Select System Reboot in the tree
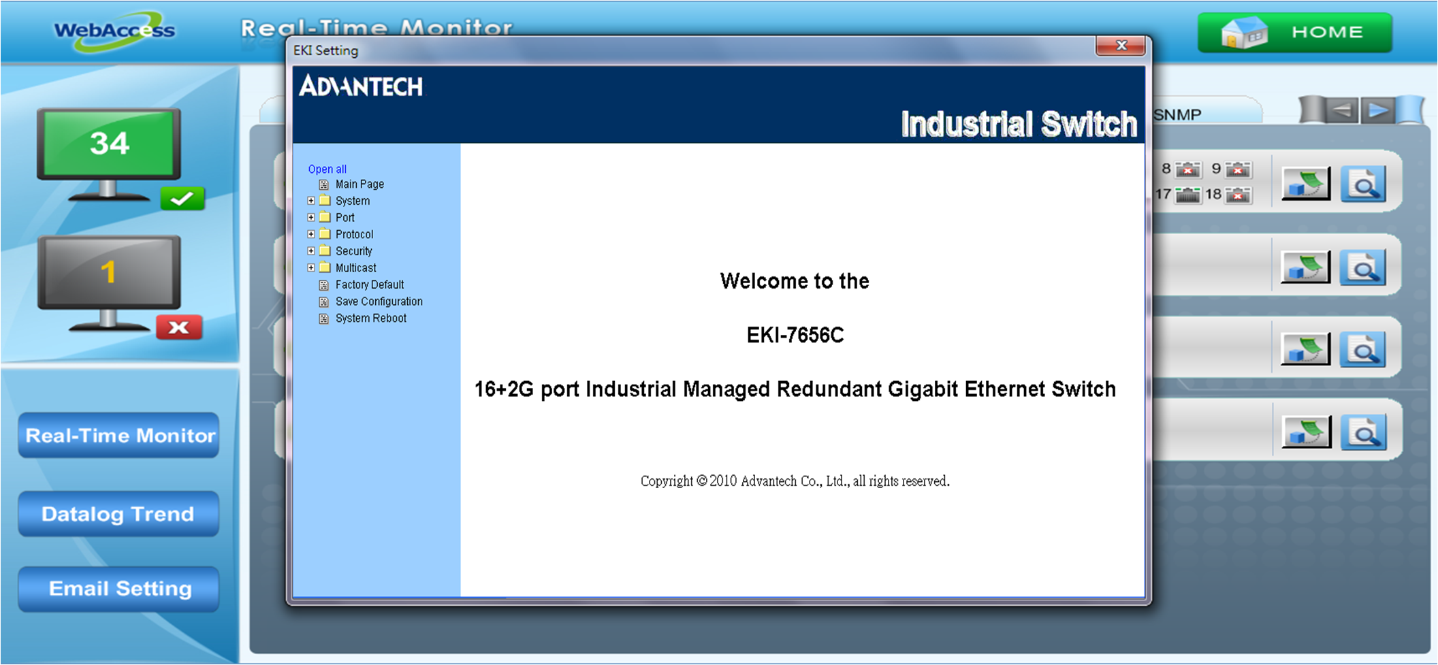This screenshot has width=1438, height=665. coord(371,319)
